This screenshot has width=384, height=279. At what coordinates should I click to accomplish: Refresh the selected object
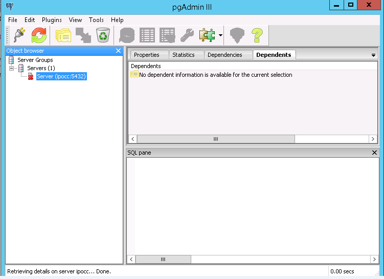click(x=39, y=35)
